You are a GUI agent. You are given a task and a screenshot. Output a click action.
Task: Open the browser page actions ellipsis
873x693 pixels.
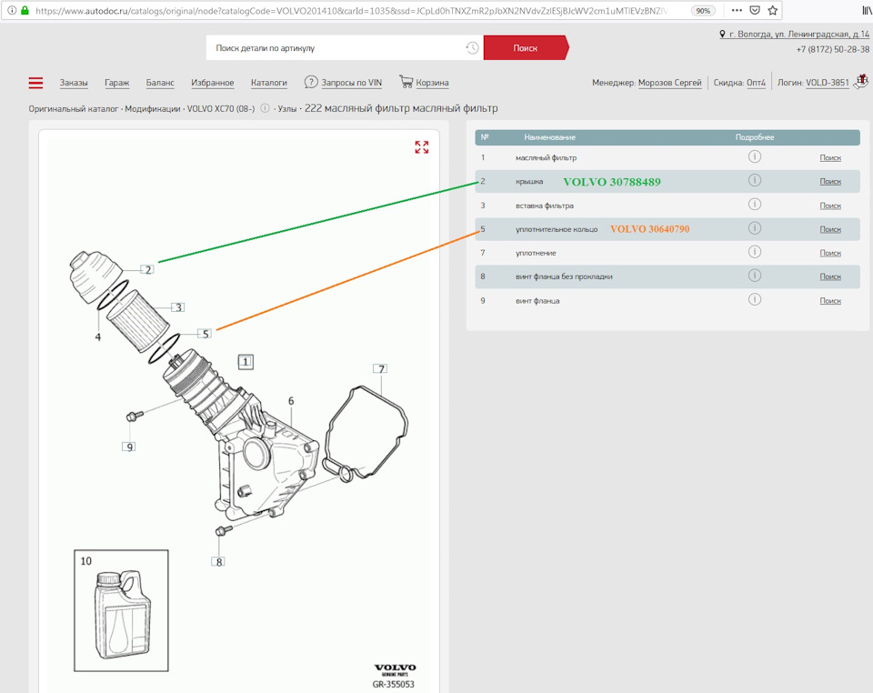tap(737, 10)
